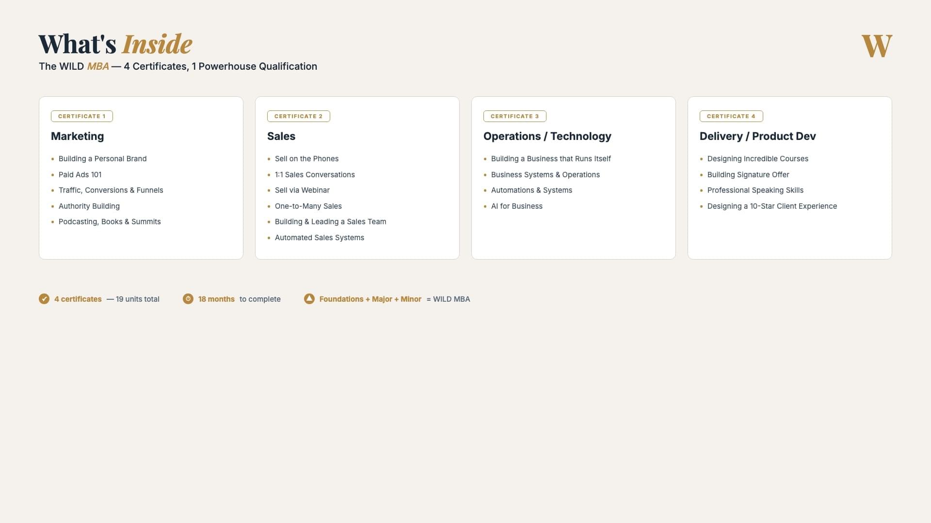Viewport: 931px width, 523px height.
Task: Select the Certificate 2 badge
Action: click(299, 116)
